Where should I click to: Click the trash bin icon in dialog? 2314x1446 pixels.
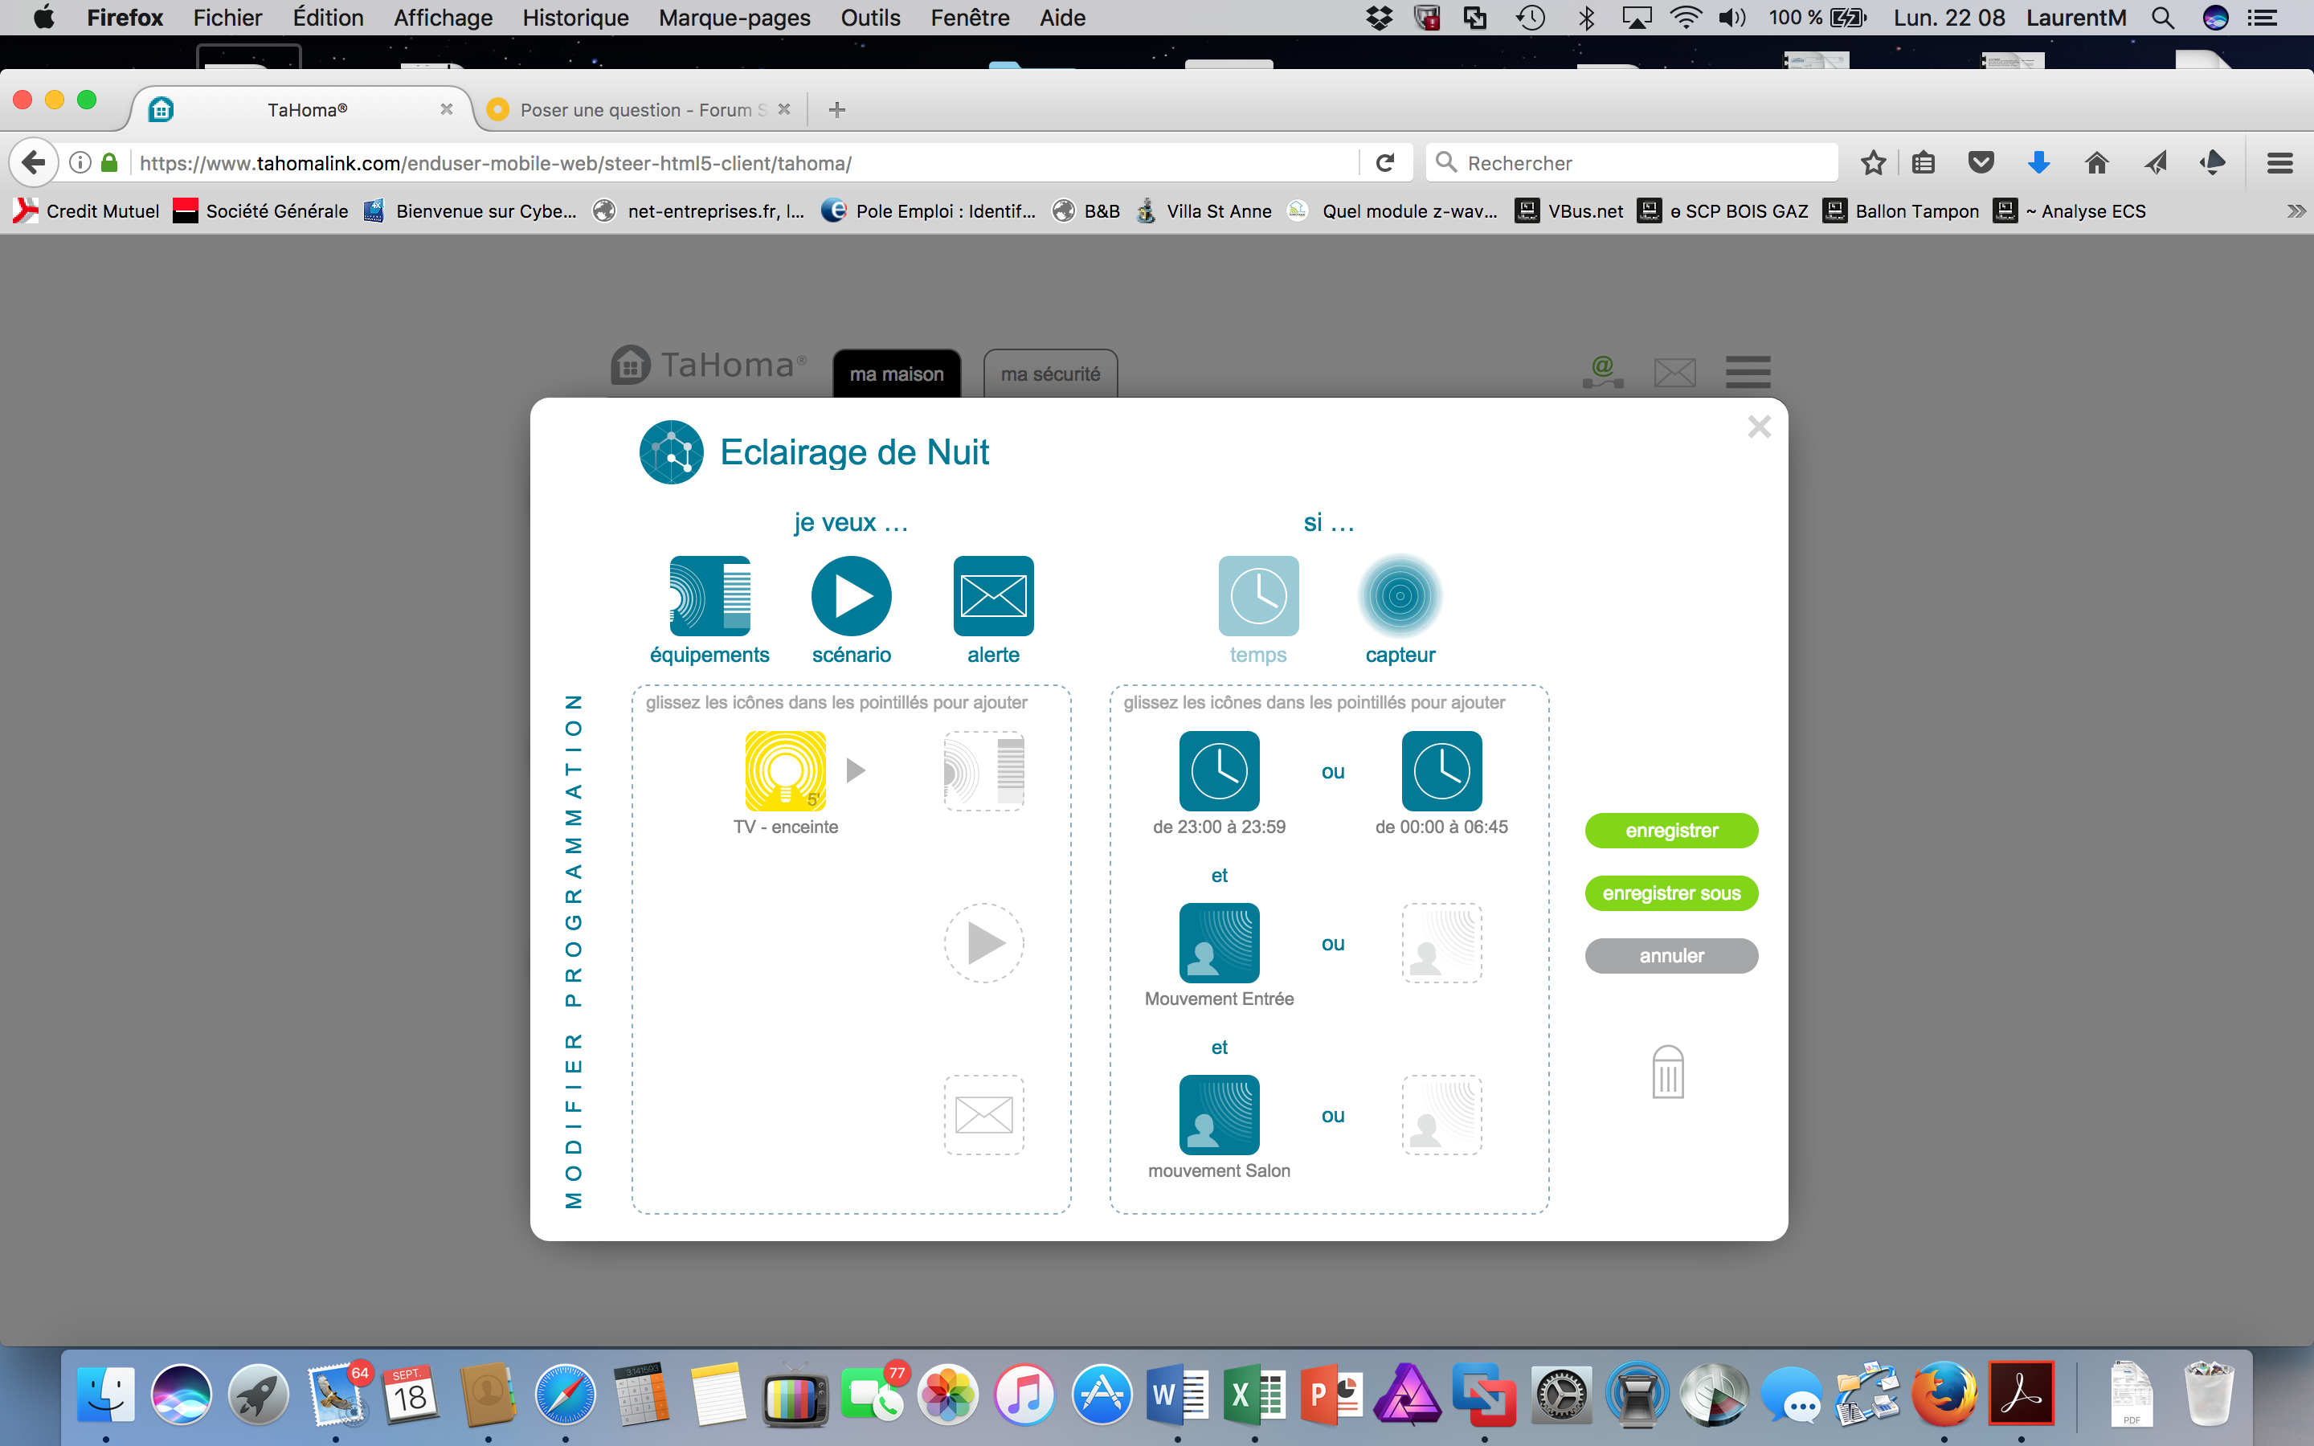coord(1668,1072)
